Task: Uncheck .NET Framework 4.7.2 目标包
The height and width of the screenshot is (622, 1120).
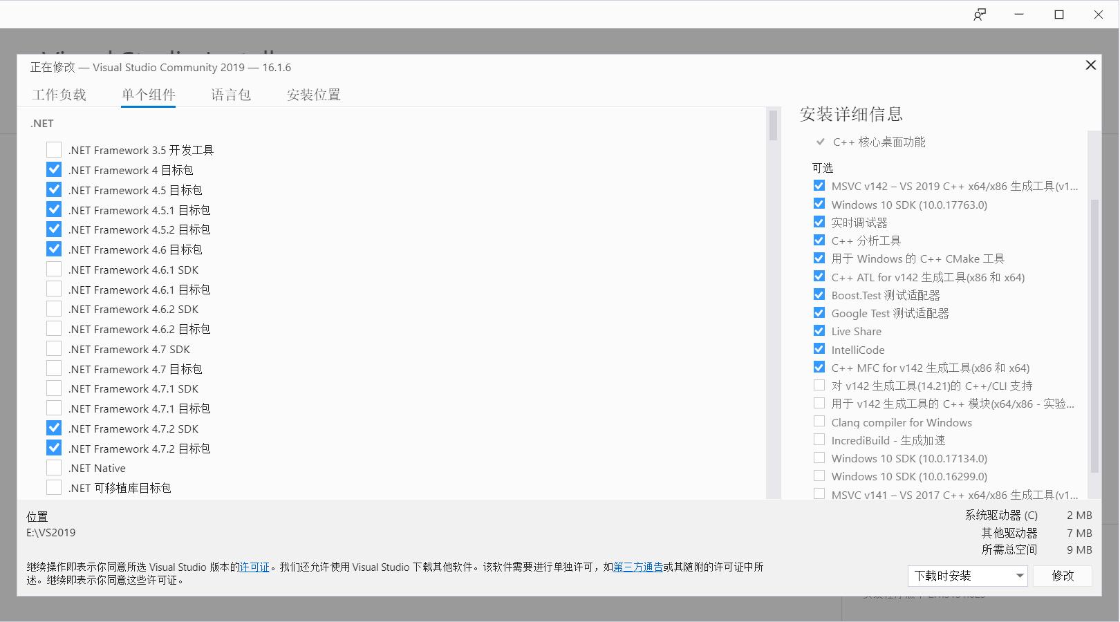Action: pyautogui.click(x=54, y=448)
